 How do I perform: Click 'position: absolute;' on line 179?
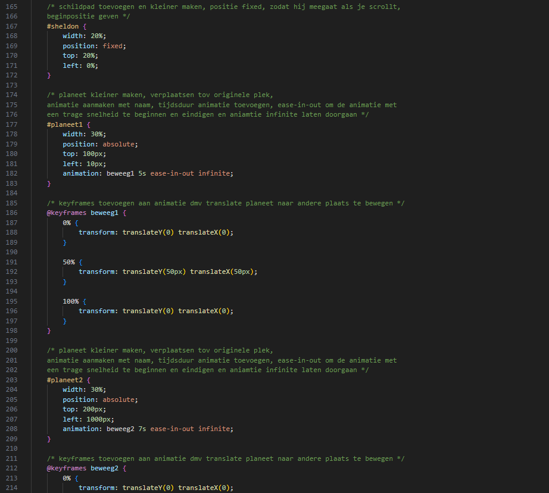100,144
